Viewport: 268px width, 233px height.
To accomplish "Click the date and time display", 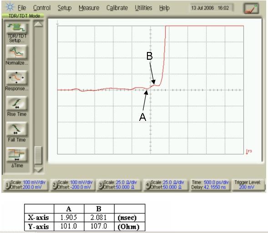I will pos(210,8).
